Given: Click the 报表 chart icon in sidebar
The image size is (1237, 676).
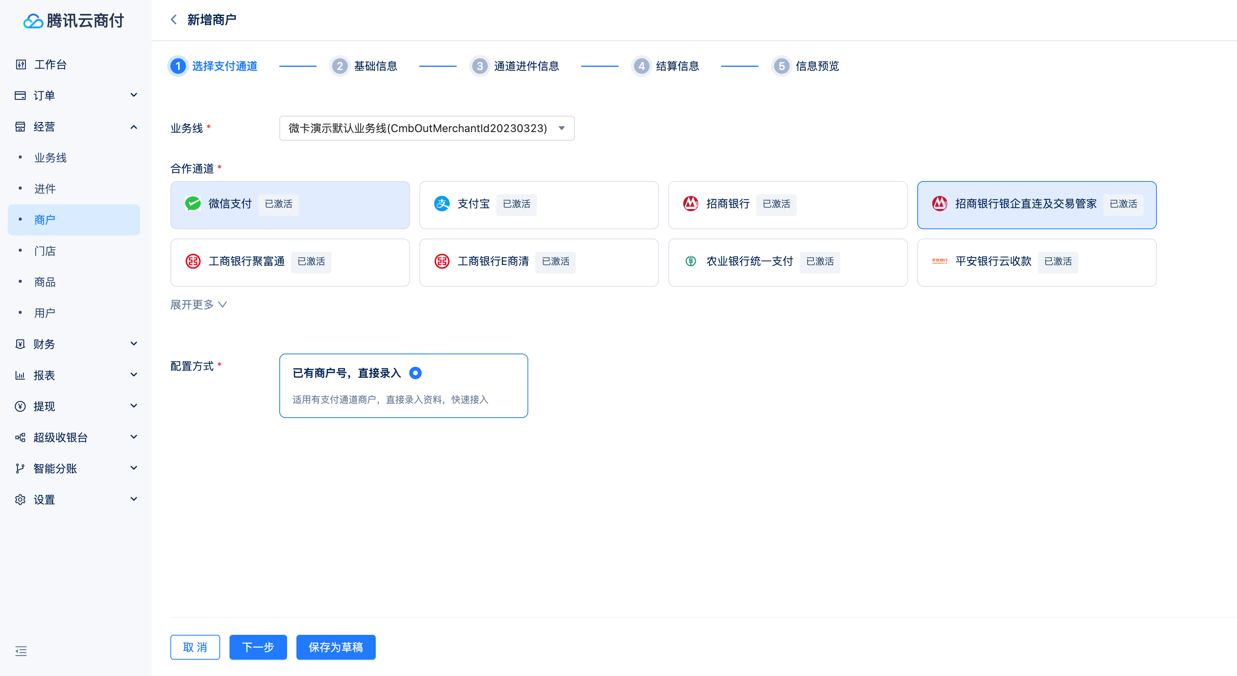Looking at the screenshot, I should click(x=20, y=375).
